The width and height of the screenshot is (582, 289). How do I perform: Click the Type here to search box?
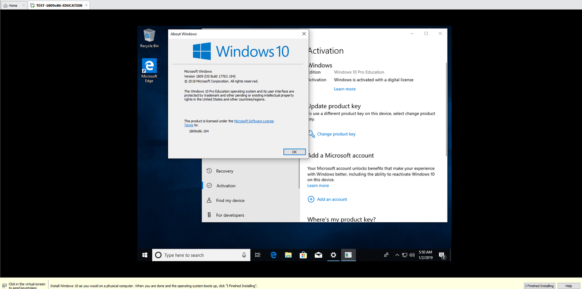point(201,255)
